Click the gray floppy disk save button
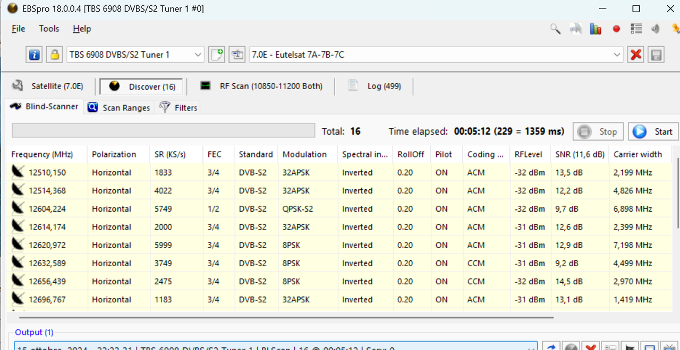680x350 pixels. pyautogui.click(x=656, y=55)
